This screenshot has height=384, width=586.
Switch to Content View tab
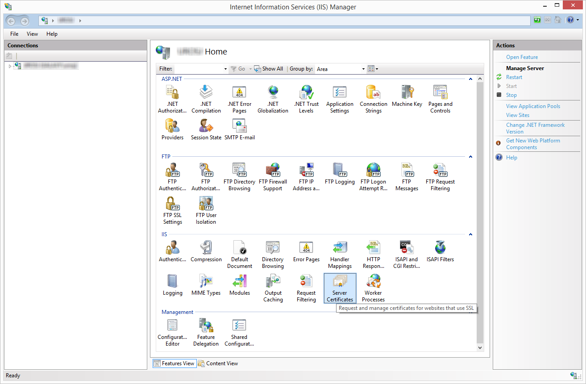click(218, 363)
